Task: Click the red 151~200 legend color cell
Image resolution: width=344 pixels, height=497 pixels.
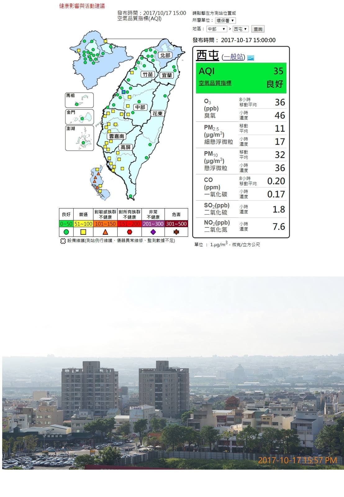Action: click(129, 224)
